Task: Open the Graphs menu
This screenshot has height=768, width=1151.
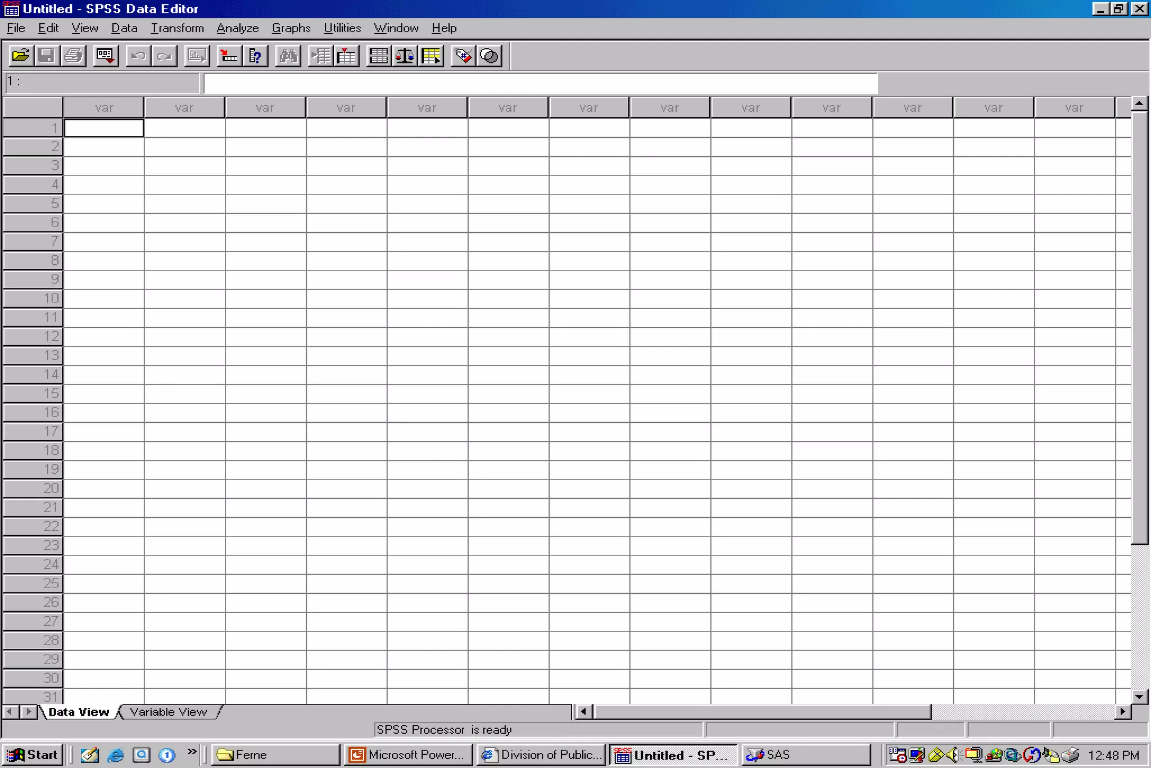Action: pos(291,28)
